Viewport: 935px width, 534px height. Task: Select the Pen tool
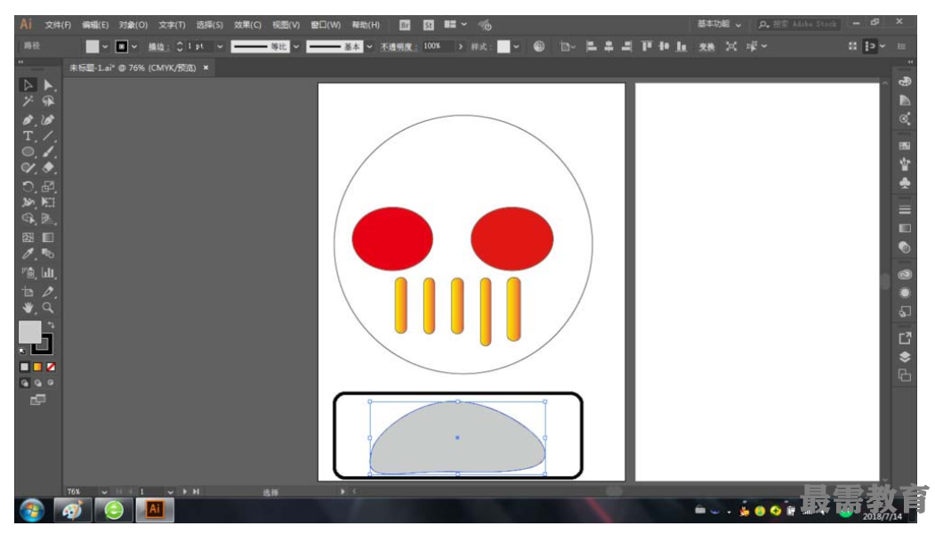point(28,120)
